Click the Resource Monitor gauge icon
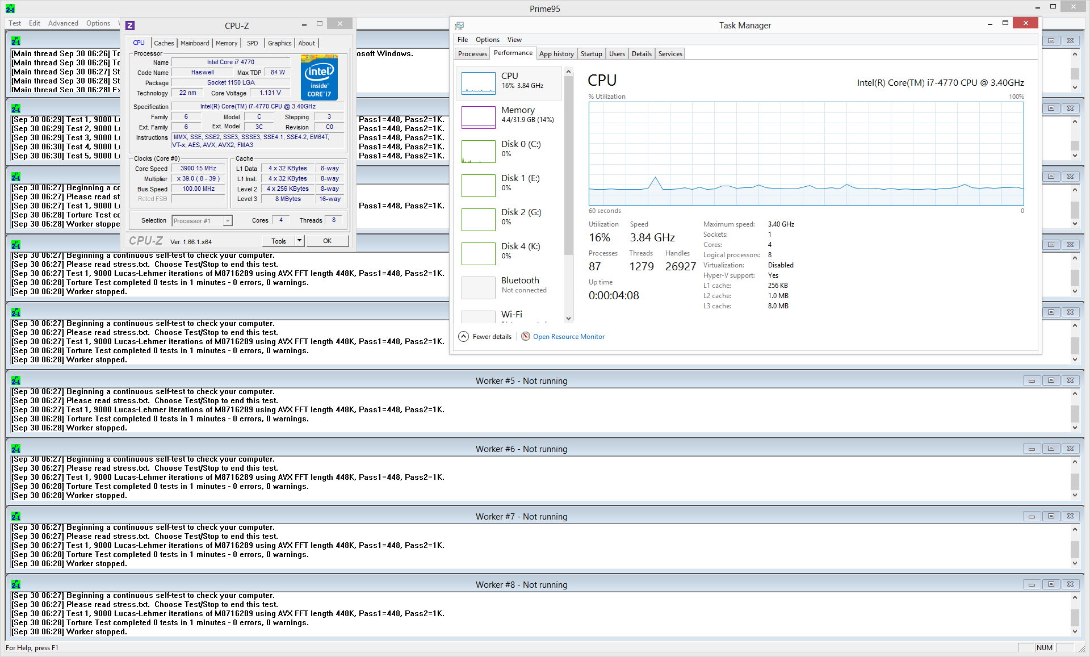Viewport: 1090px width, 657px height. pos(526,336)
